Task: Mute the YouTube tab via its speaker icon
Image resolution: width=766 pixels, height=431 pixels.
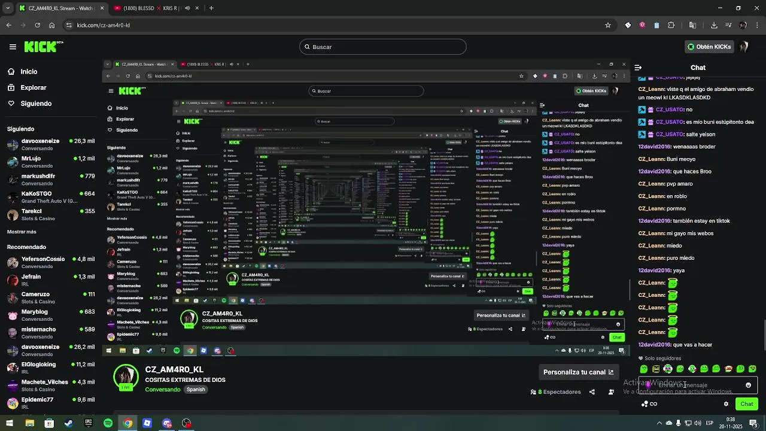Action: pyautogui.click(x=187, y=8)
